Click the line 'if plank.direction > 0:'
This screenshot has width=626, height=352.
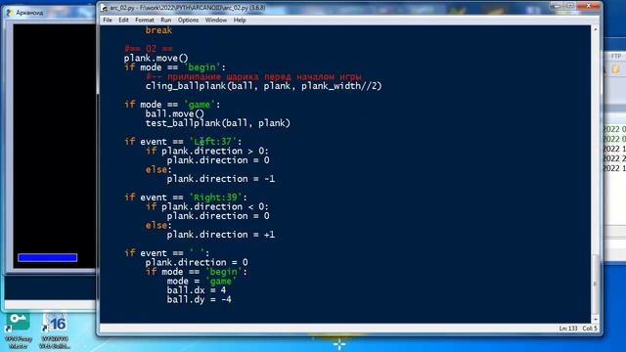[x=207, y=151]
